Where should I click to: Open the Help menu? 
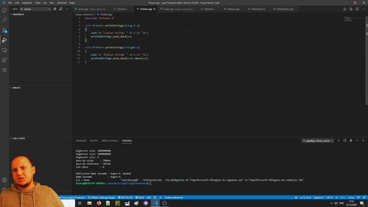click(x=72, y=3)
